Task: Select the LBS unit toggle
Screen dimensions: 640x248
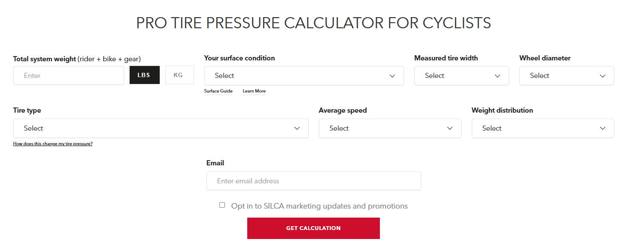Action: pos(145,75)
